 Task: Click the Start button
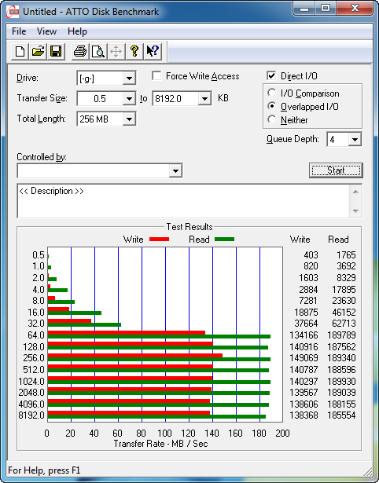[336, 170]
